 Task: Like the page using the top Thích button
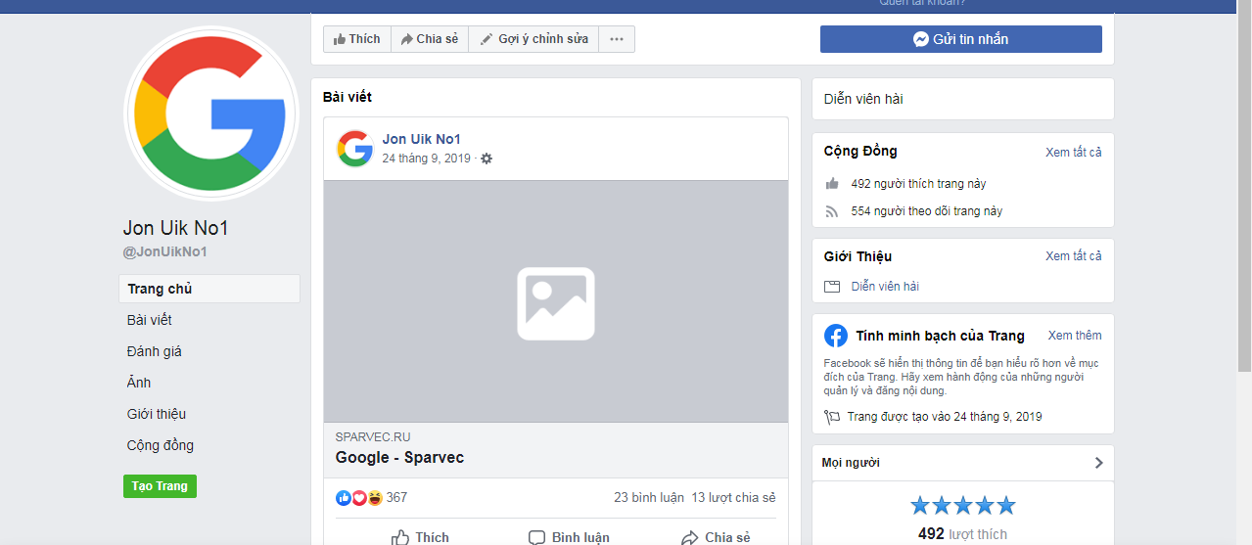tap(357, 39)
